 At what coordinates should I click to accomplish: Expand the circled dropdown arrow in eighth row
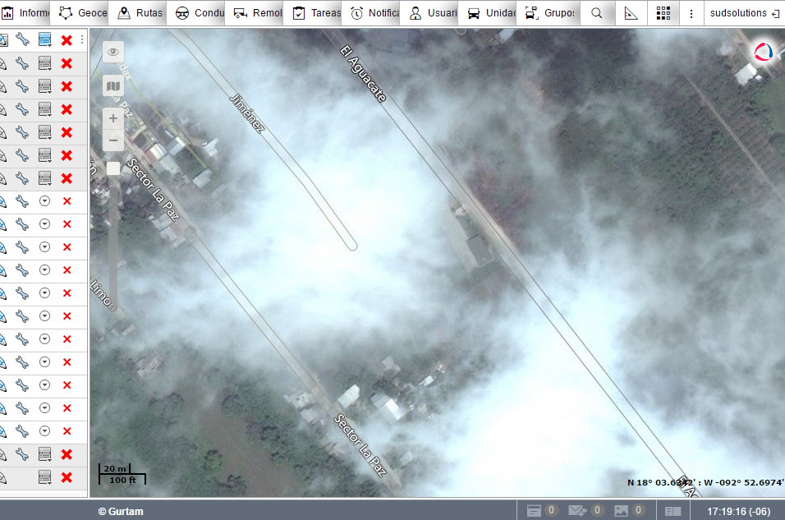[x=45, y=201]
